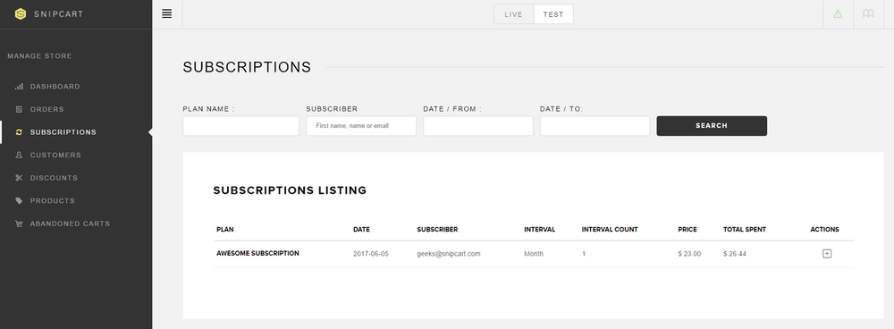Toggle the hamburger sidebar menu icon
The image size is (894, 329).
[166, 13]
